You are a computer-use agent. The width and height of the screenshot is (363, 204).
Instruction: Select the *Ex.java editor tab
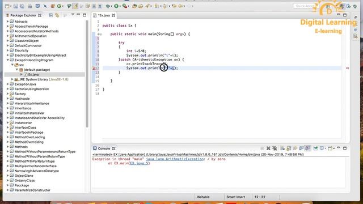[x=104, y=15]
